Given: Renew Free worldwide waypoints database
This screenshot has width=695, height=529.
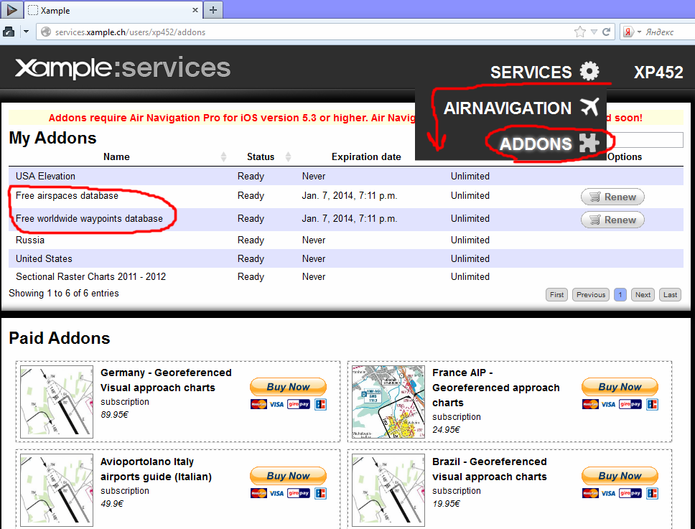Looking at the screenshot, I should tap(612, 220).
